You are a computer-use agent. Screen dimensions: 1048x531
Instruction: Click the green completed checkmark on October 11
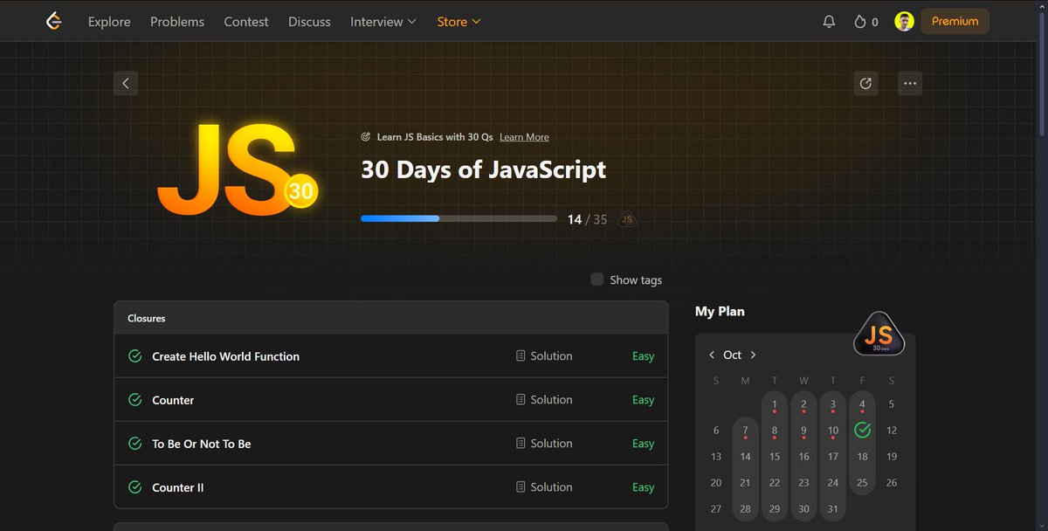[x=862, y=430]
